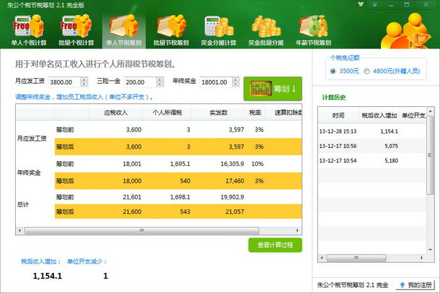Minimize the application window
This screenshot has width=440, height=293.
pos(391,4)
